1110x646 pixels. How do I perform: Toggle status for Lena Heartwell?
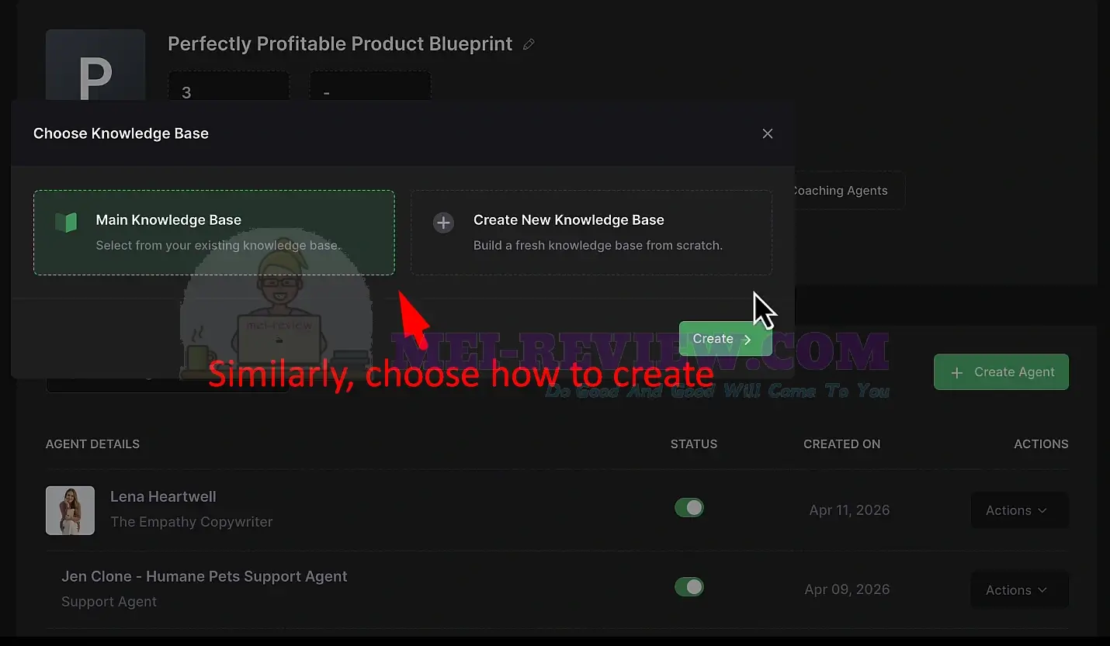click(x=689, y=508)
